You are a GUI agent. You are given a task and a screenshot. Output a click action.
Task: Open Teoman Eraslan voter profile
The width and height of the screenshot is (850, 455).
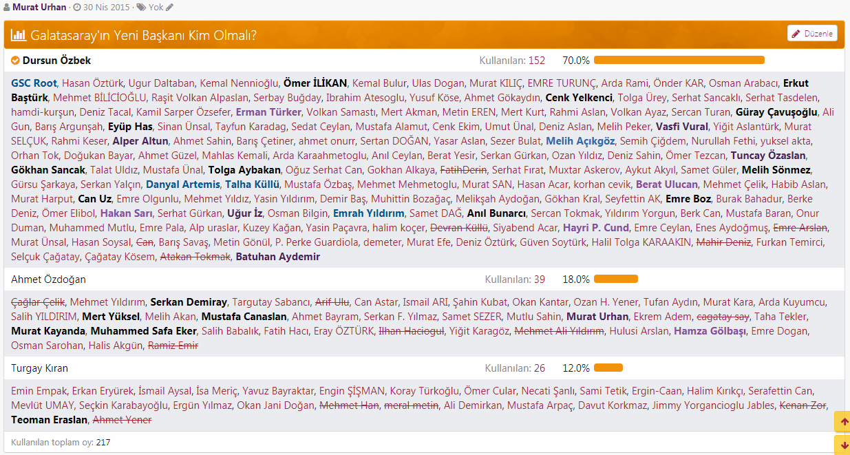50,420
